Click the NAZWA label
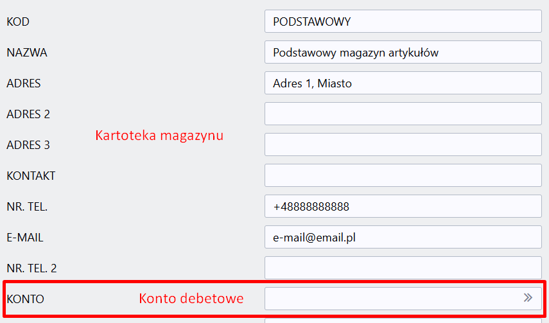549x323 pixels. (27, 53)
